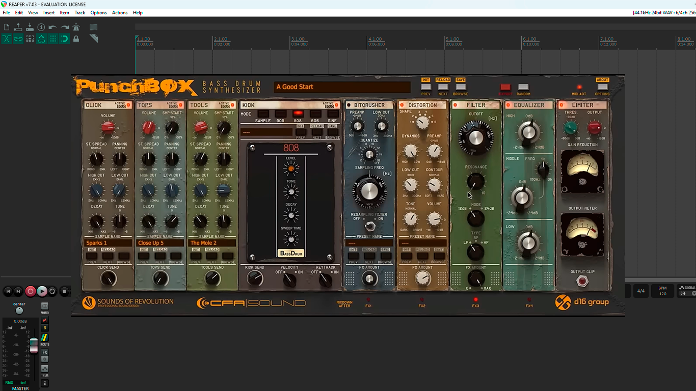The height and width of the screenshot is (391, 696).
Task: Toggle CLICK module active LED
Action: point(128,105)
